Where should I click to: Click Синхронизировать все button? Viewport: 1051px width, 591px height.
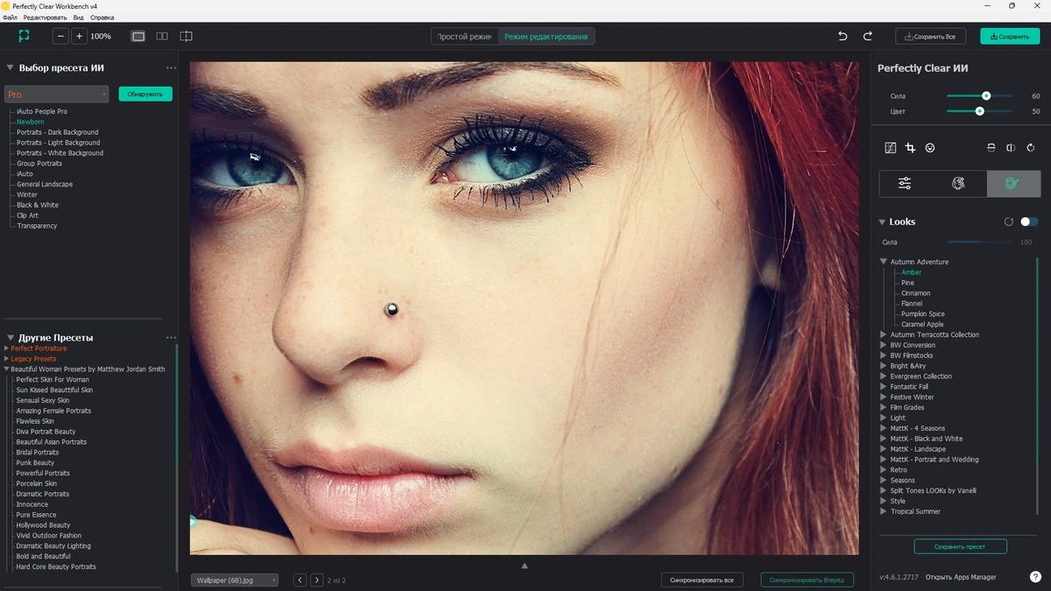[x=702, y=580]
